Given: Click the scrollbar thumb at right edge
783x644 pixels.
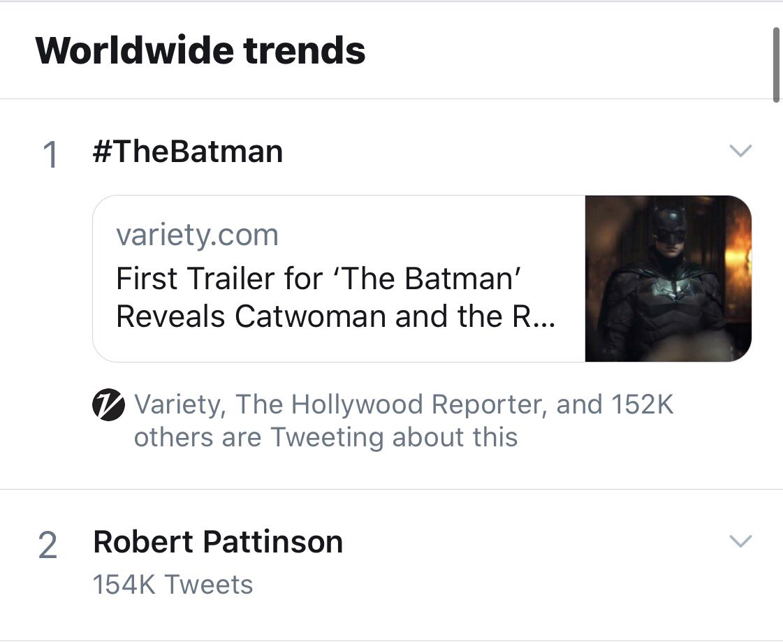Looking at the screenshot, I should (777, 65).
